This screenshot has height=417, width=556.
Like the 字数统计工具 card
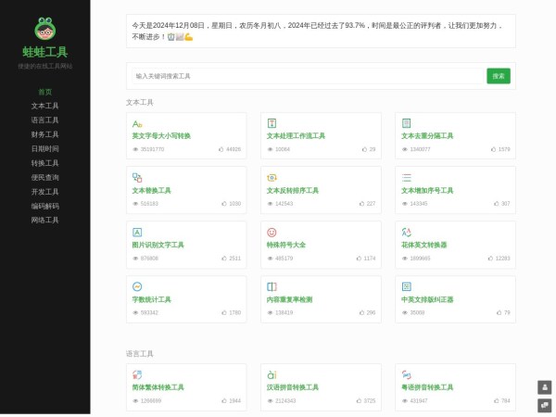[223, 312]
